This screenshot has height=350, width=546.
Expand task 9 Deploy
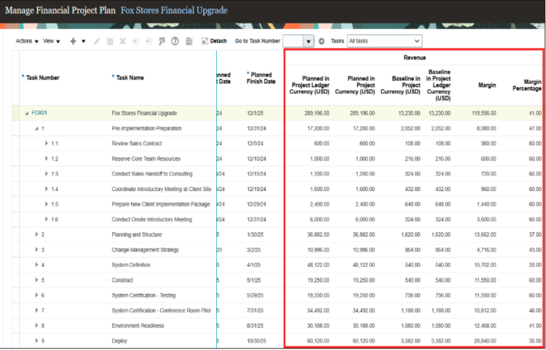tap(36, 341)
